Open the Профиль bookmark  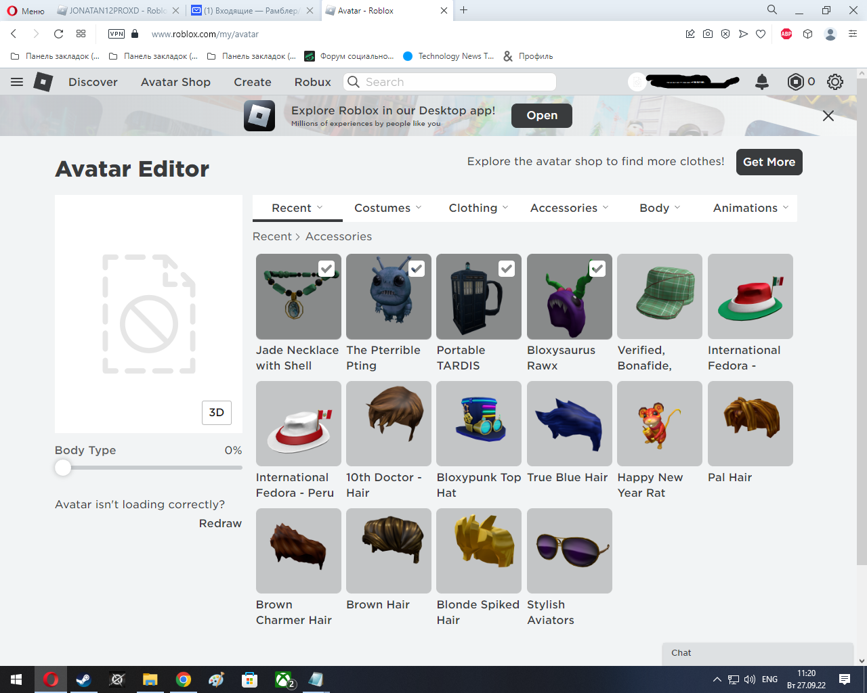click(528, 56)
